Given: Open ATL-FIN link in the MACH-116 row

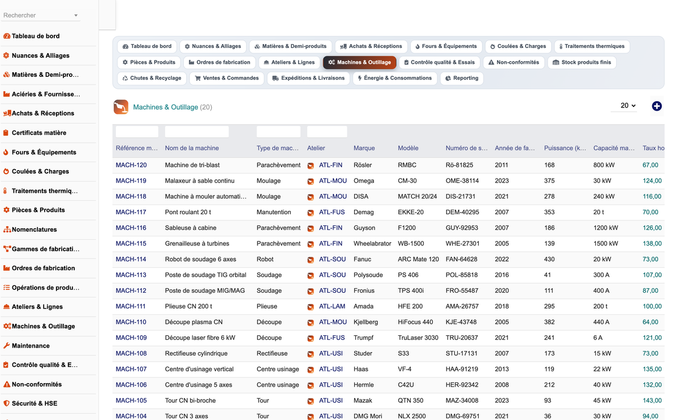Looking at the screenshot, I should coord(330,228).
